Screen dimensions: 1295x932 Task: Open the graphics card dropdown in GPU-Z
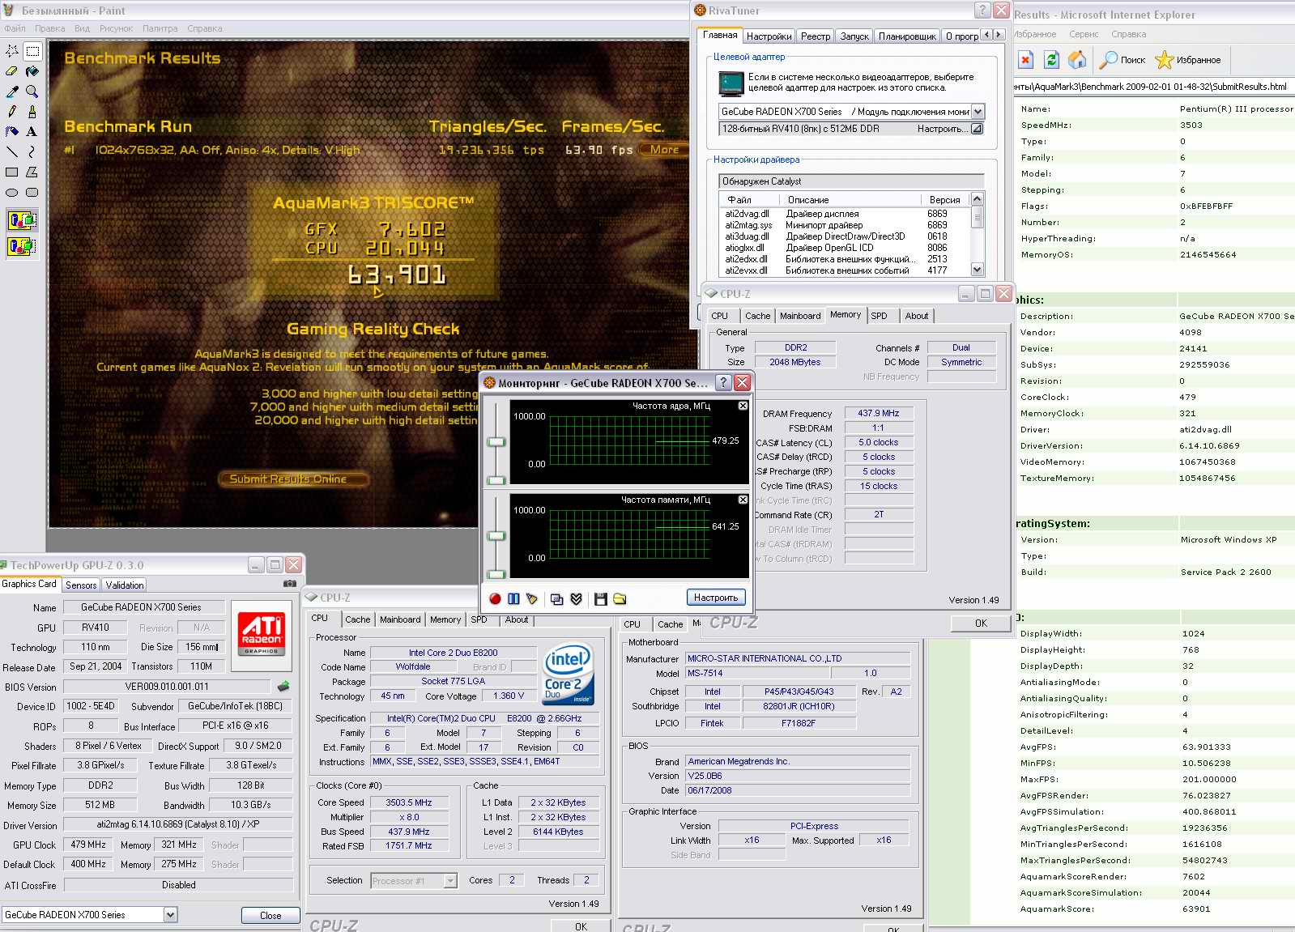(170, 914)
